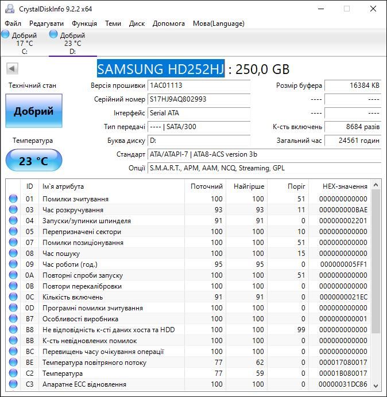This screenshot has height=397, width=387.
Task: Click the blue health orb above D: drive
Action: (x=53, y=34)
